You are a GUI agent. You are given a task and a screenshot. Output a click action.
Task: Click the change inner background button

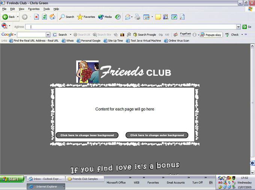(87, 135)
